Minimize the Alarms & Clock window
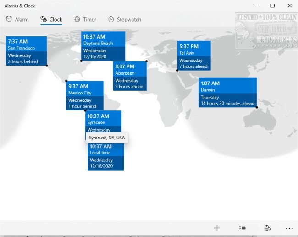The image size is (298, 237). (255, 6)
